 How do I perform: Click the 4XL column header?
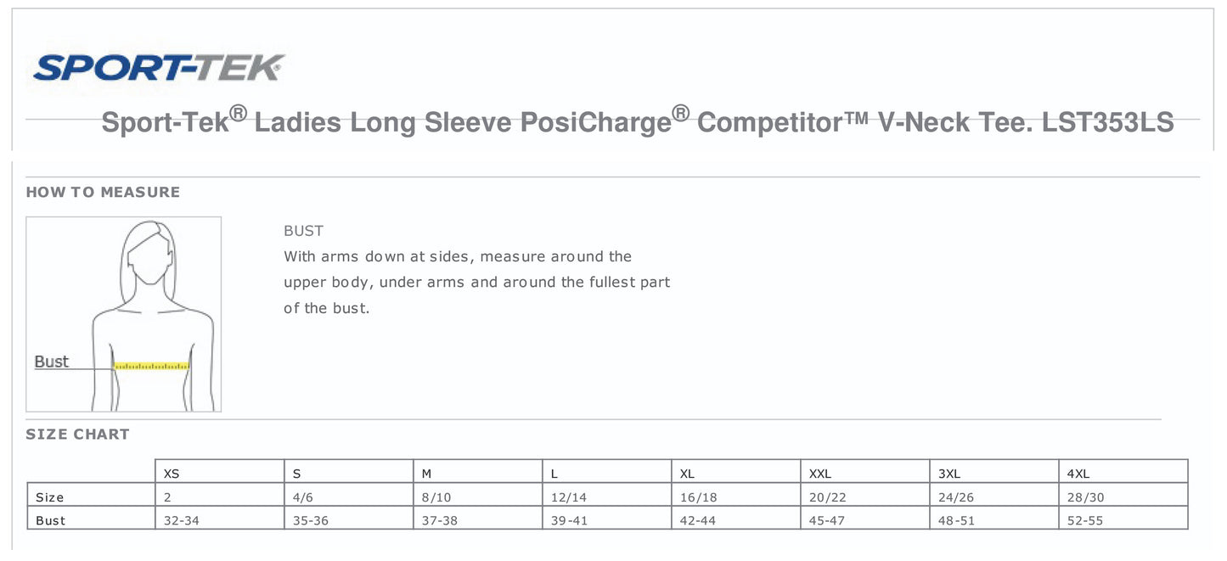1078,474
